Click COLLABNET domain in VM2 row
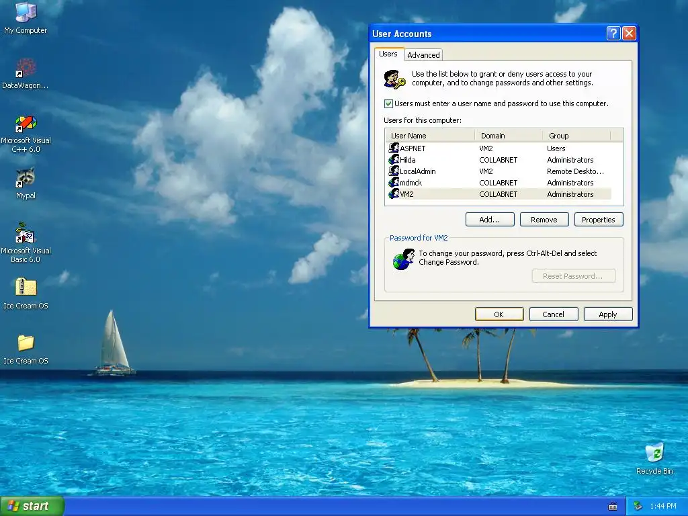Screen dimensions: 688x516 coord(498,194)
